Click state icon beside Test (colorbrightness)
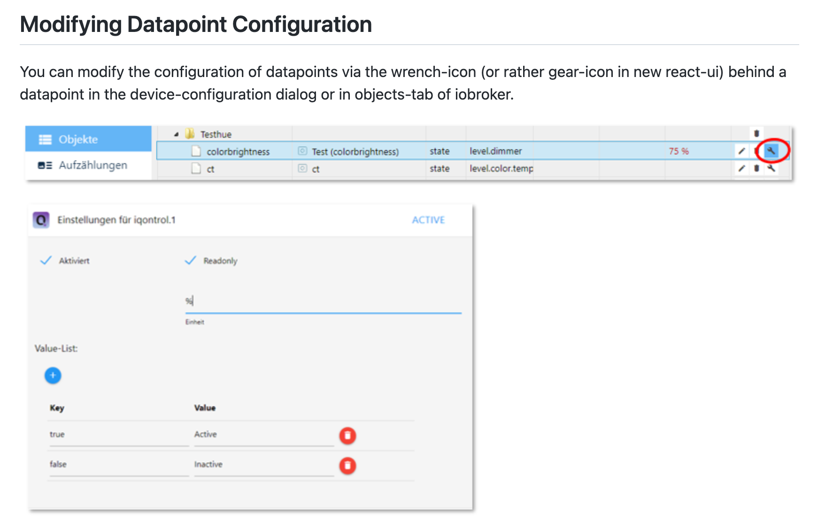Image resolution: width=818 pixels, height=525 pixels. tap(303, 151)
